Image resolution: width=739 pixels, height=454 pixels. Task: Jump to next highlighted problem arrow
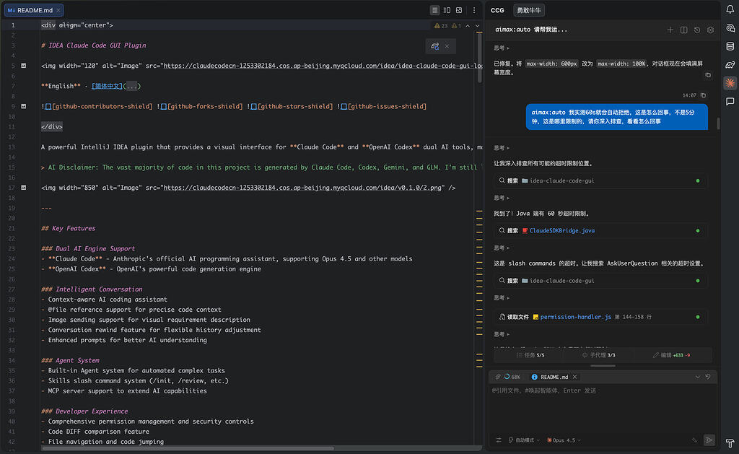pos(477,25)
